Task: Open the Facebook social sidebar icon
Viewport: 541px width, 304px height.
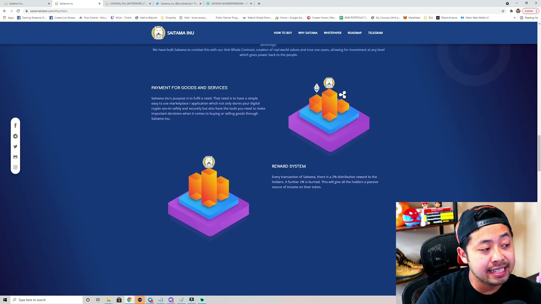Action: (15, 125)
